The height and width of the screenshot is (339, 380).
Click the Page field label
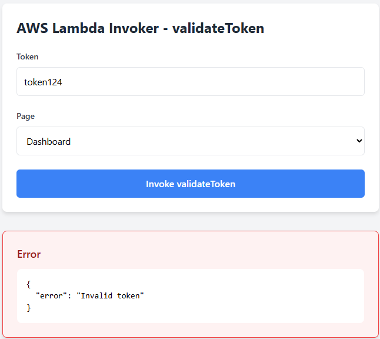coord(26,117)
